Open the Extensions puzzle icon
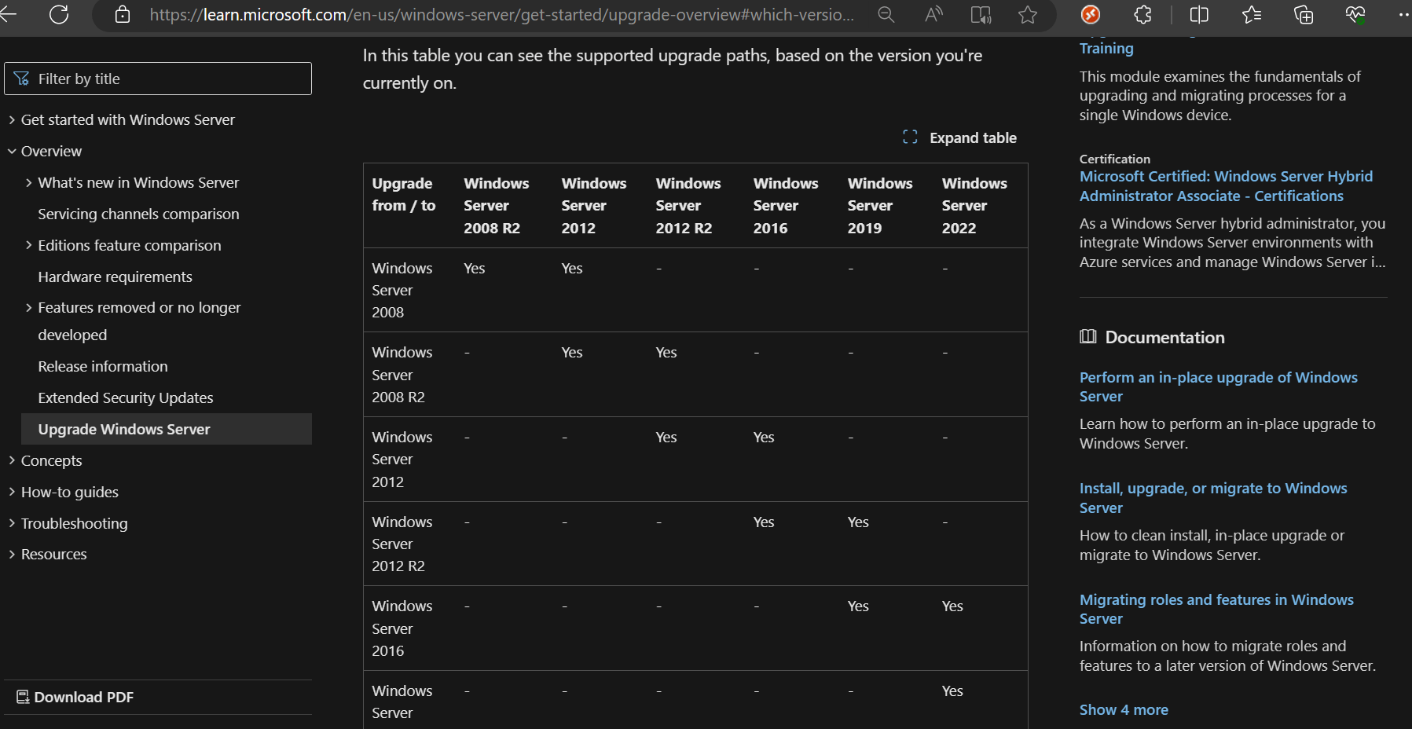The image size is (1412, 729). click(x=1142, y=14)
